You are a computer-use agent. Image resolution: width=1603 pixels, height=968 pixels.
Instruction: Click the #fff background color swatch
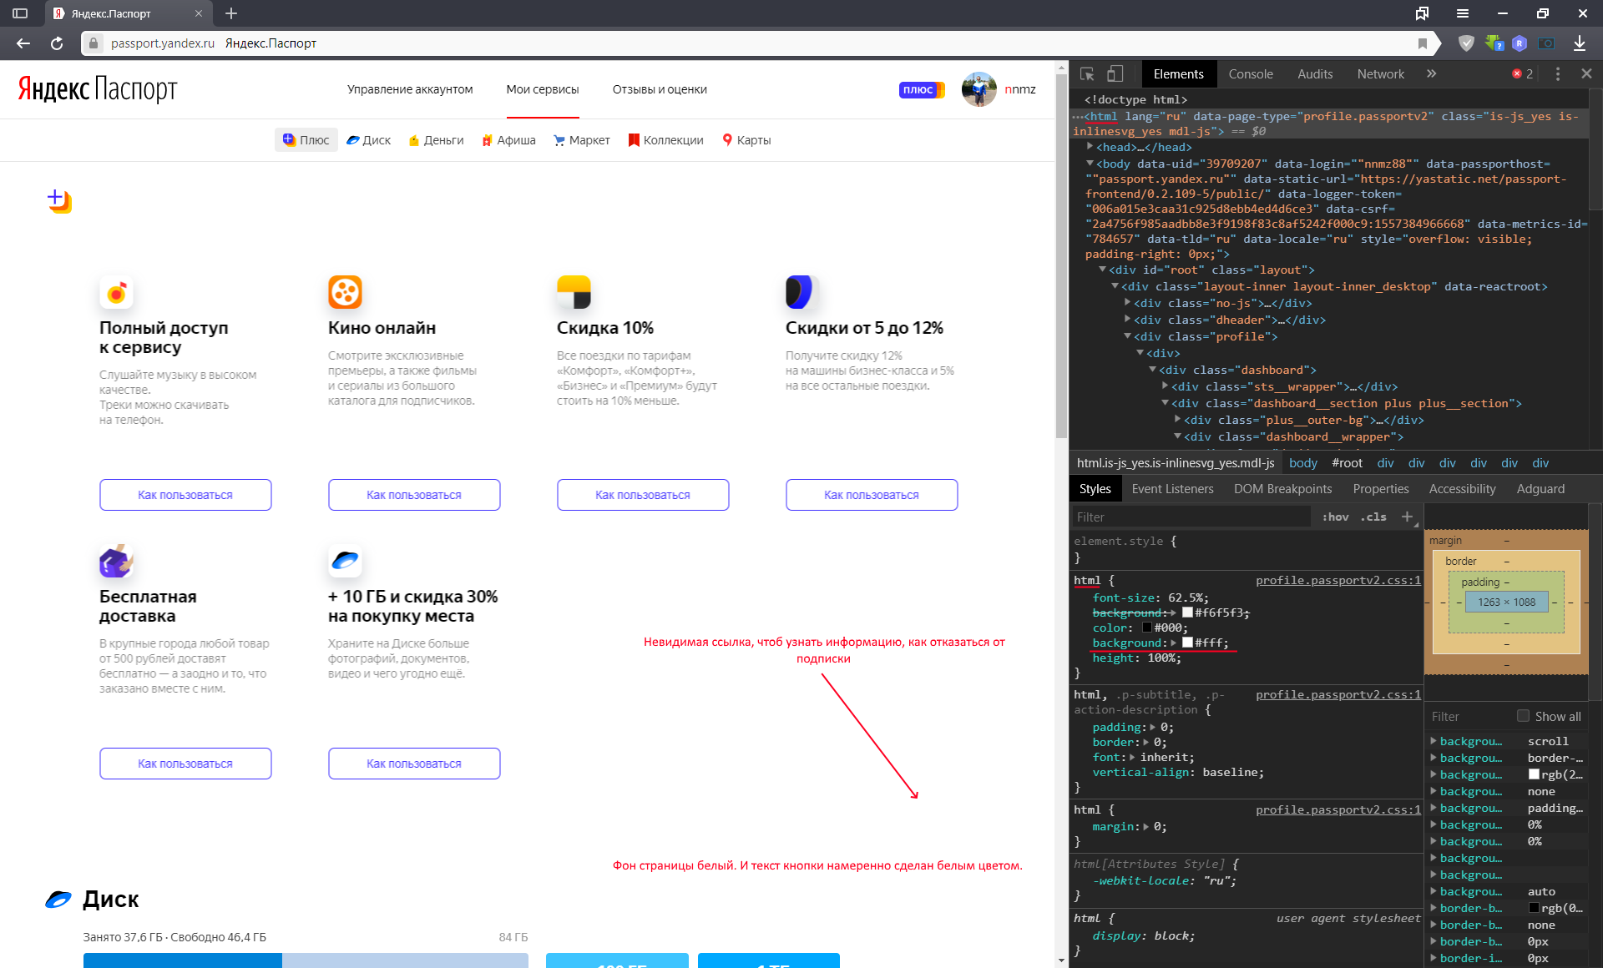pos(1187,643)
